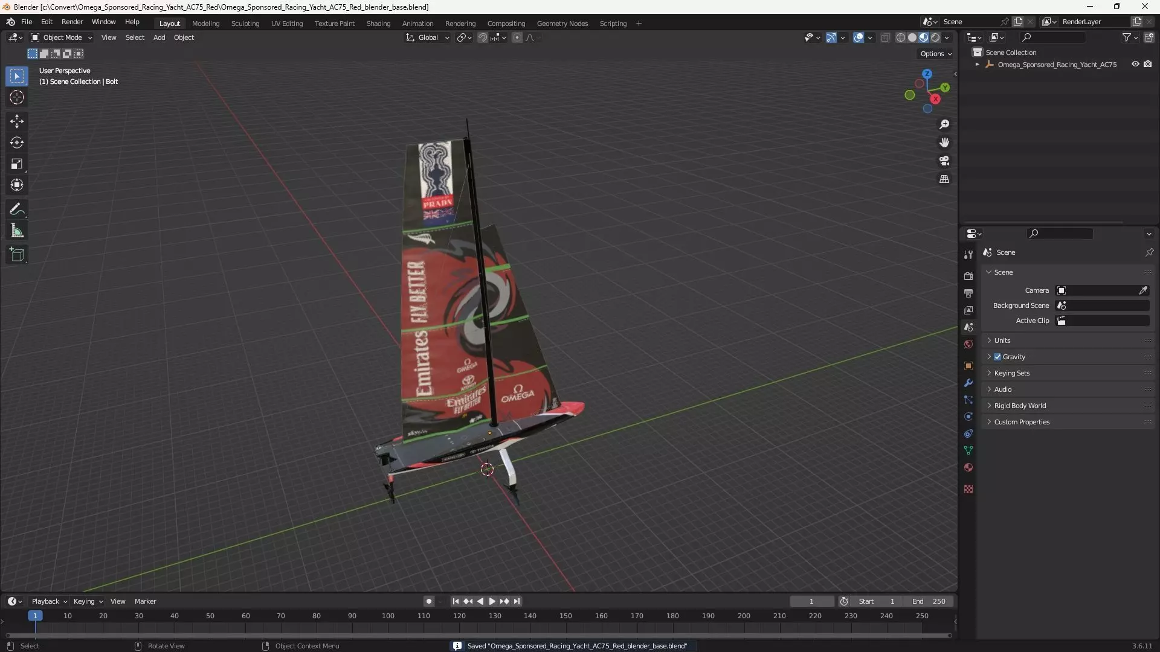Toggle the camera view icon
This screenshot has width=1160, height=652.
[x=944, y=161]
